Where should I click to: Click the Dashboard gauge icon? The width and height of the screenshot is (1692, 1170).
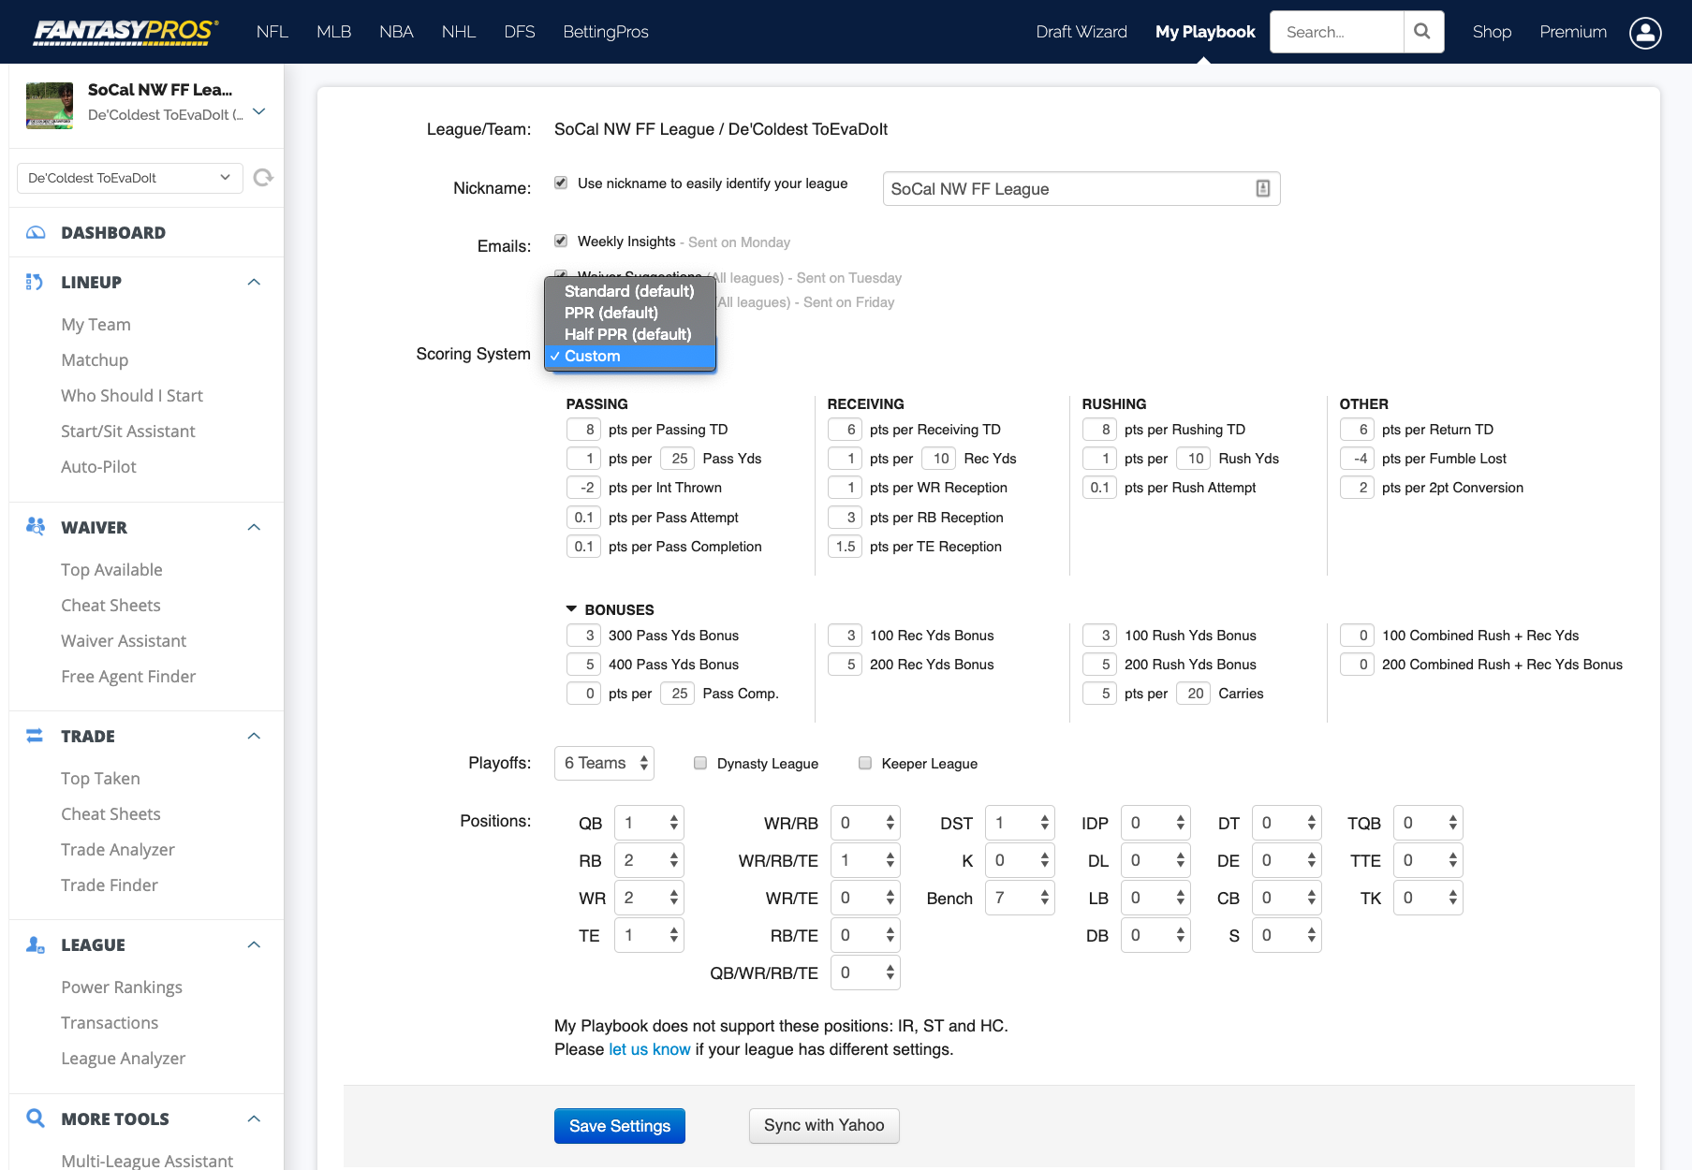click(36, 233)
